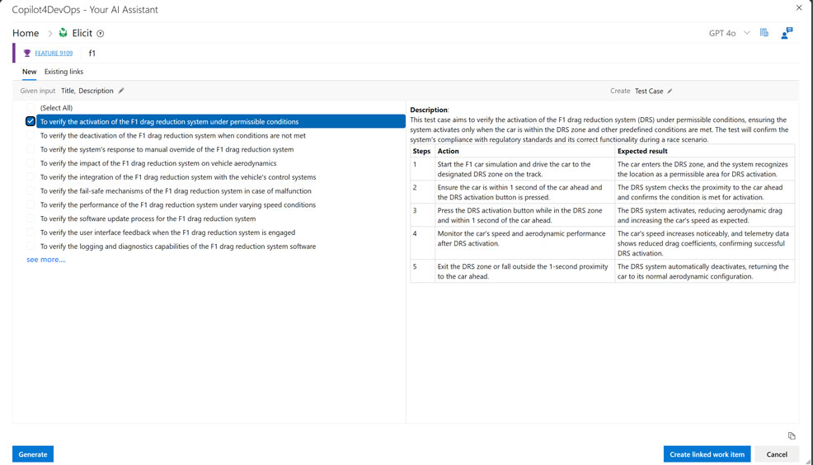The width and height of the screenshot is (813, 465).
Task: Check the integration with control systems box
Action: click(31, 176)
